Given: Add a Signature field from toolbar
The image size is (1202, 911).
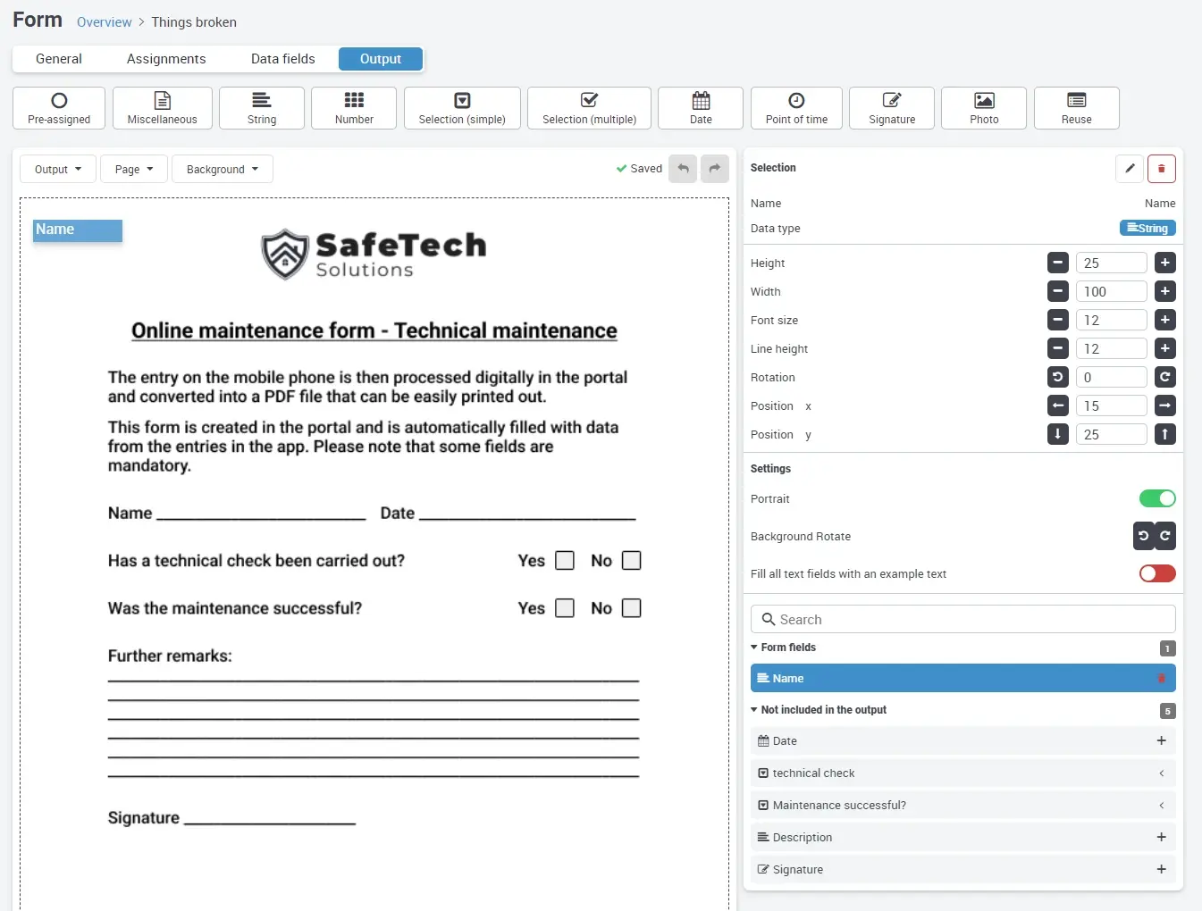Looking at the screenshot, I should click(x=891, y=108).
